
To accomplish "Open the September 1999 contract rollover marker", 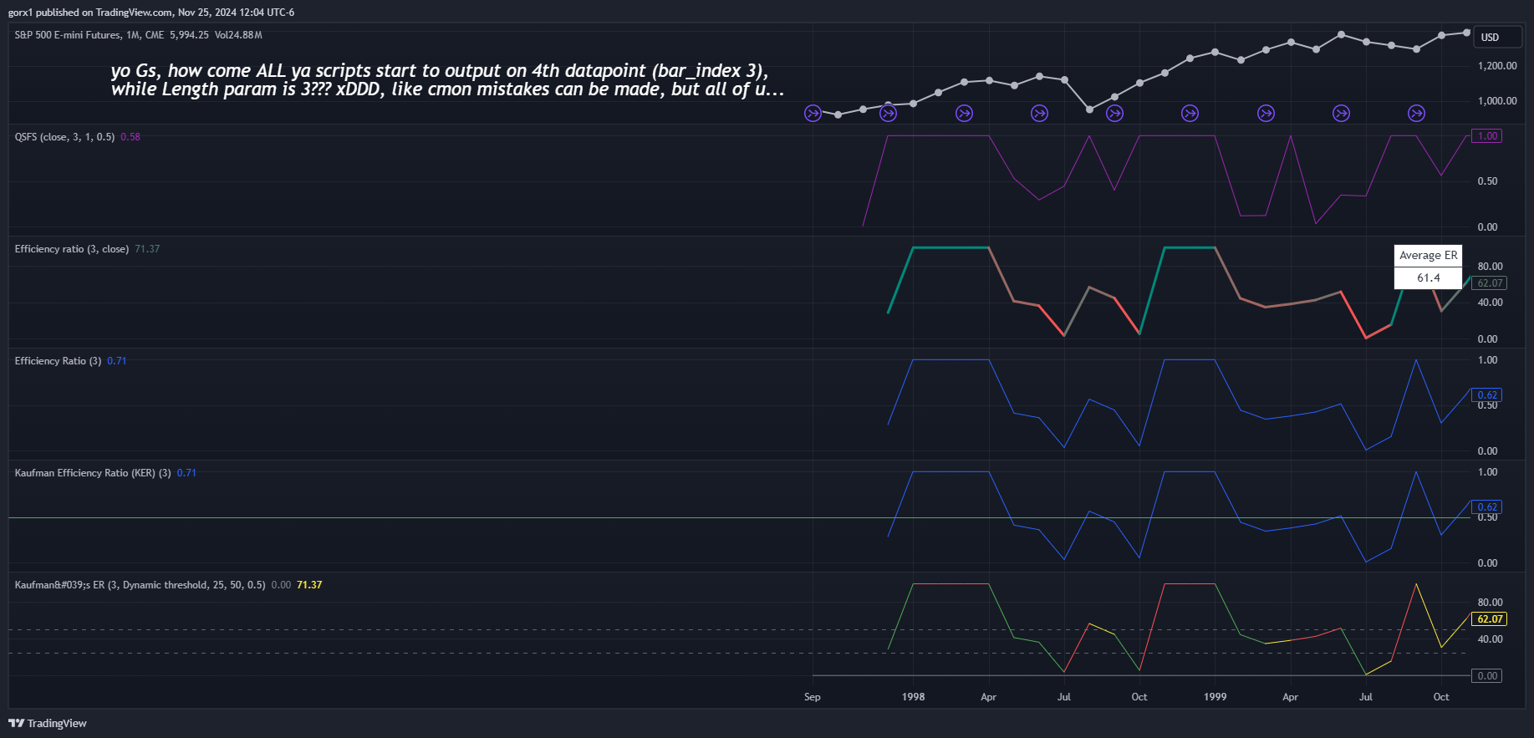I will (1416, 113).
